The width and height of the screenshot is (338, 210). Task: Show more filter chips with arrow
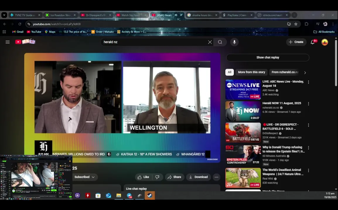305,73
